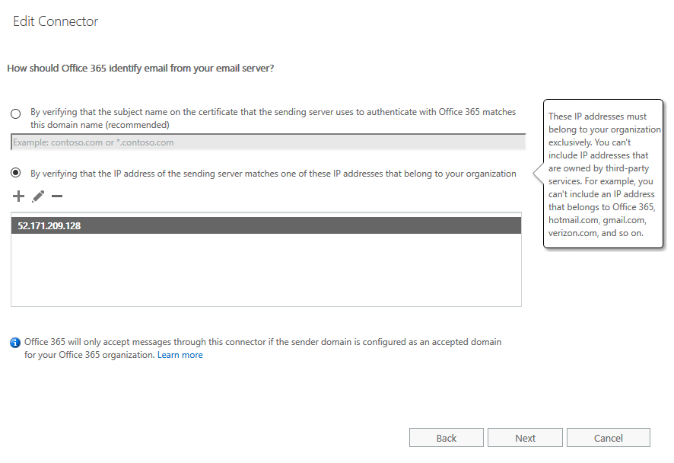
Task: Click the 'Office 365 will only accept messages' note
Action: pos(262,349)
